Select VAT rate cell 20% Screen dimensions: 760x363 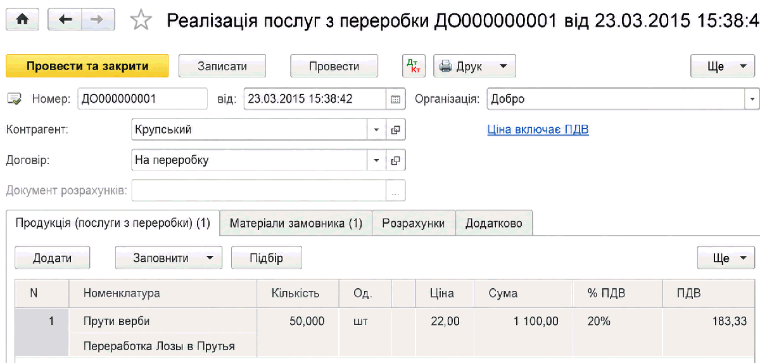point(617,321)
